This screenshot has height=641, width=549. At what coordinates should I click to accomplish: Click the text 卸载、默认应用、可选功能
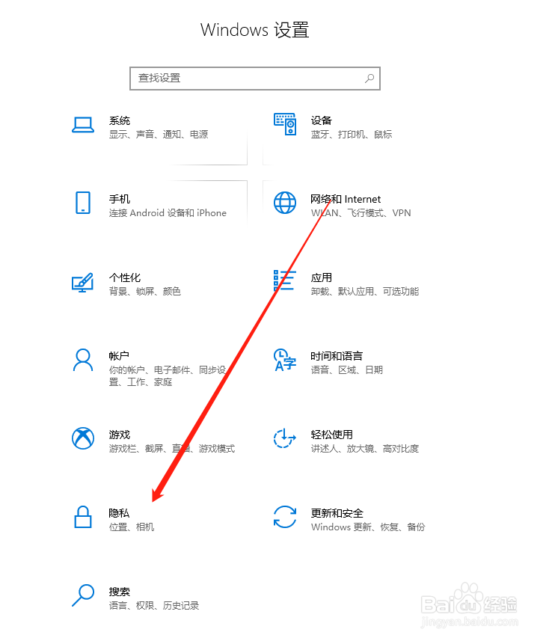[365, 292]
